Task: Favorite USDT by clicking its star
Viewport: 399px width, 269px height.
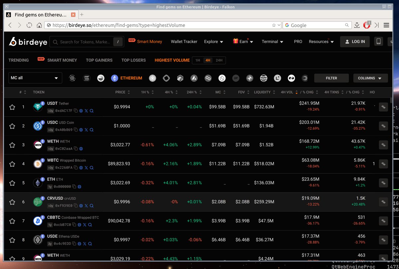Action: (x=12, y=107)
